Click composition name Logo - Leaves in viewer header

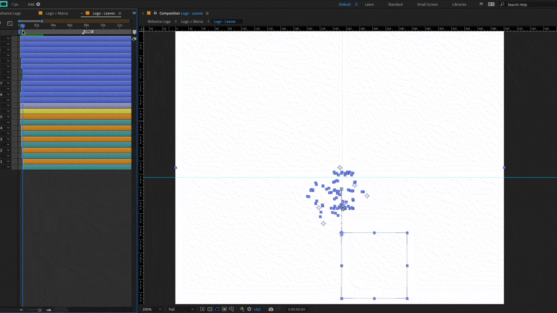(192, 13)
